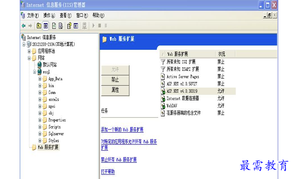The width and height of the screenshot is (292, 179).
Task: Click the Internet 数据连接器 row icon
Action: 163,98
